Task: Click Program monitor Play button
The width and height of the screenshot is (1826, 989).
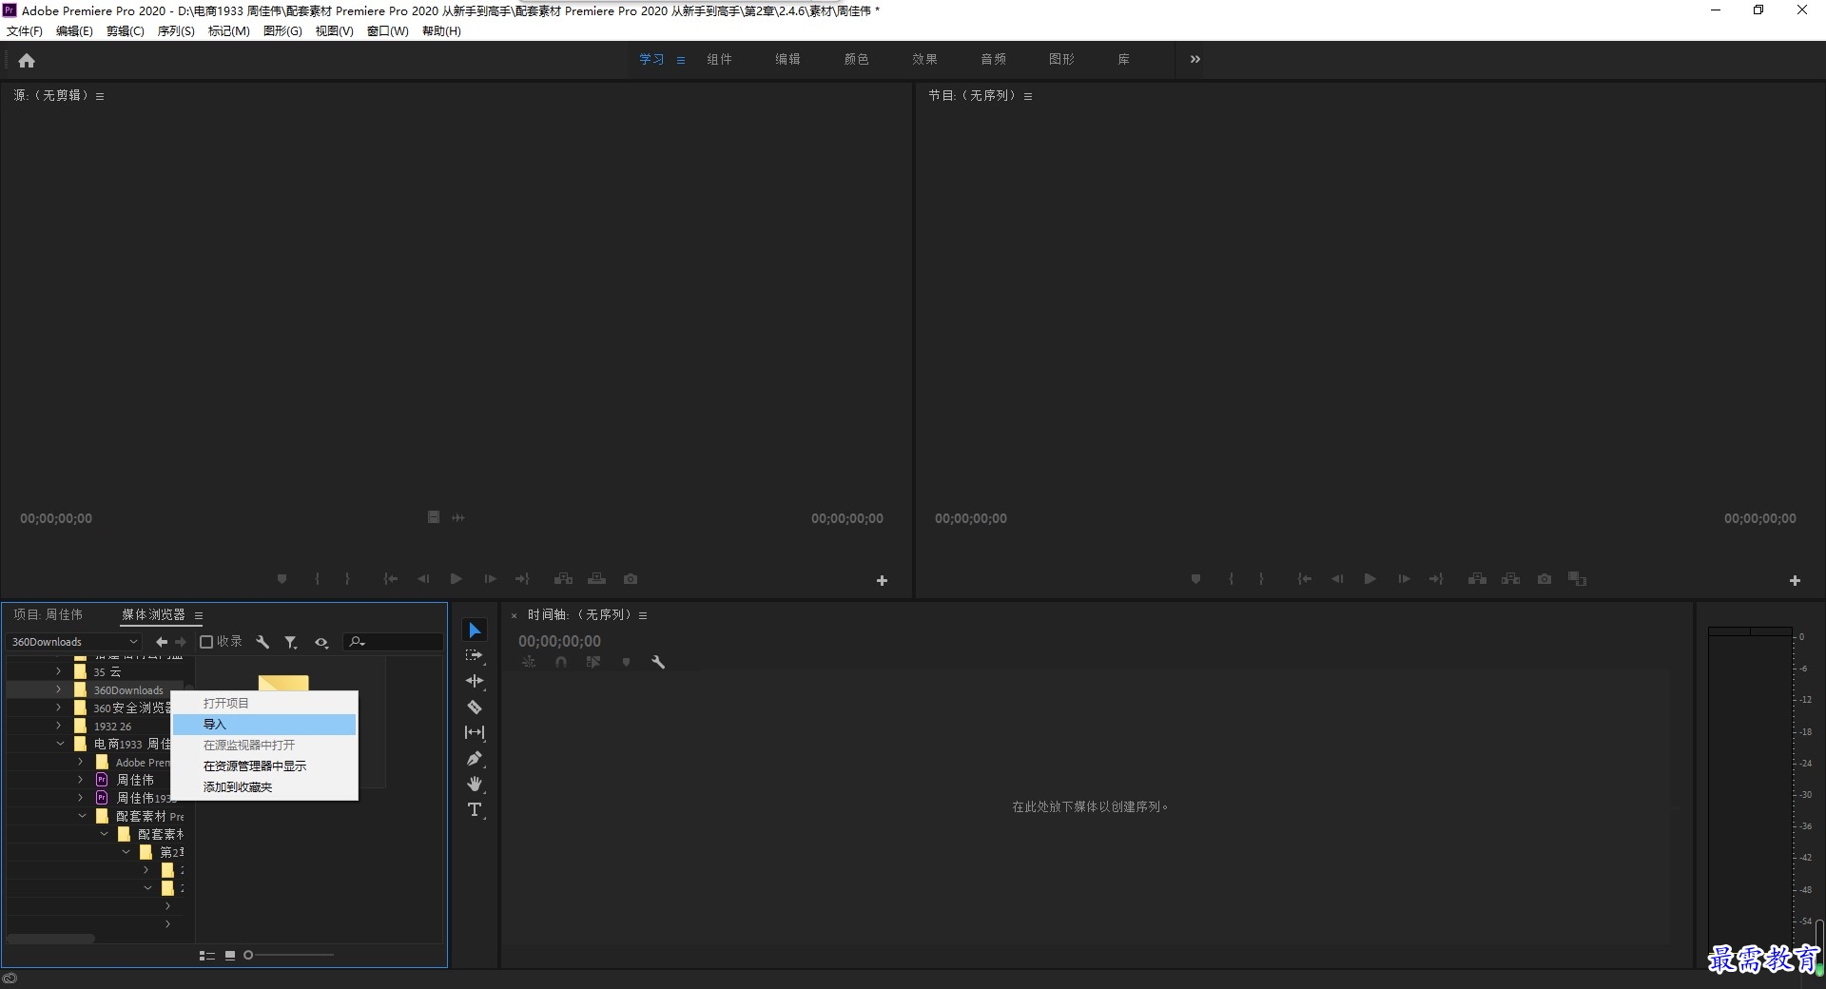Action: tap(1370, 579)
